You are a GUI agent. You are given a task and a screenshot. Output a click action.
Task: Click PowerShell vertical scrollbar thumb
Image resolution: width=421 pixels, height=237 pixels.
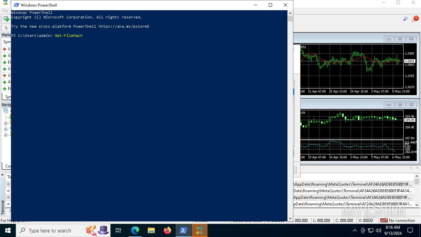point(290,19)
